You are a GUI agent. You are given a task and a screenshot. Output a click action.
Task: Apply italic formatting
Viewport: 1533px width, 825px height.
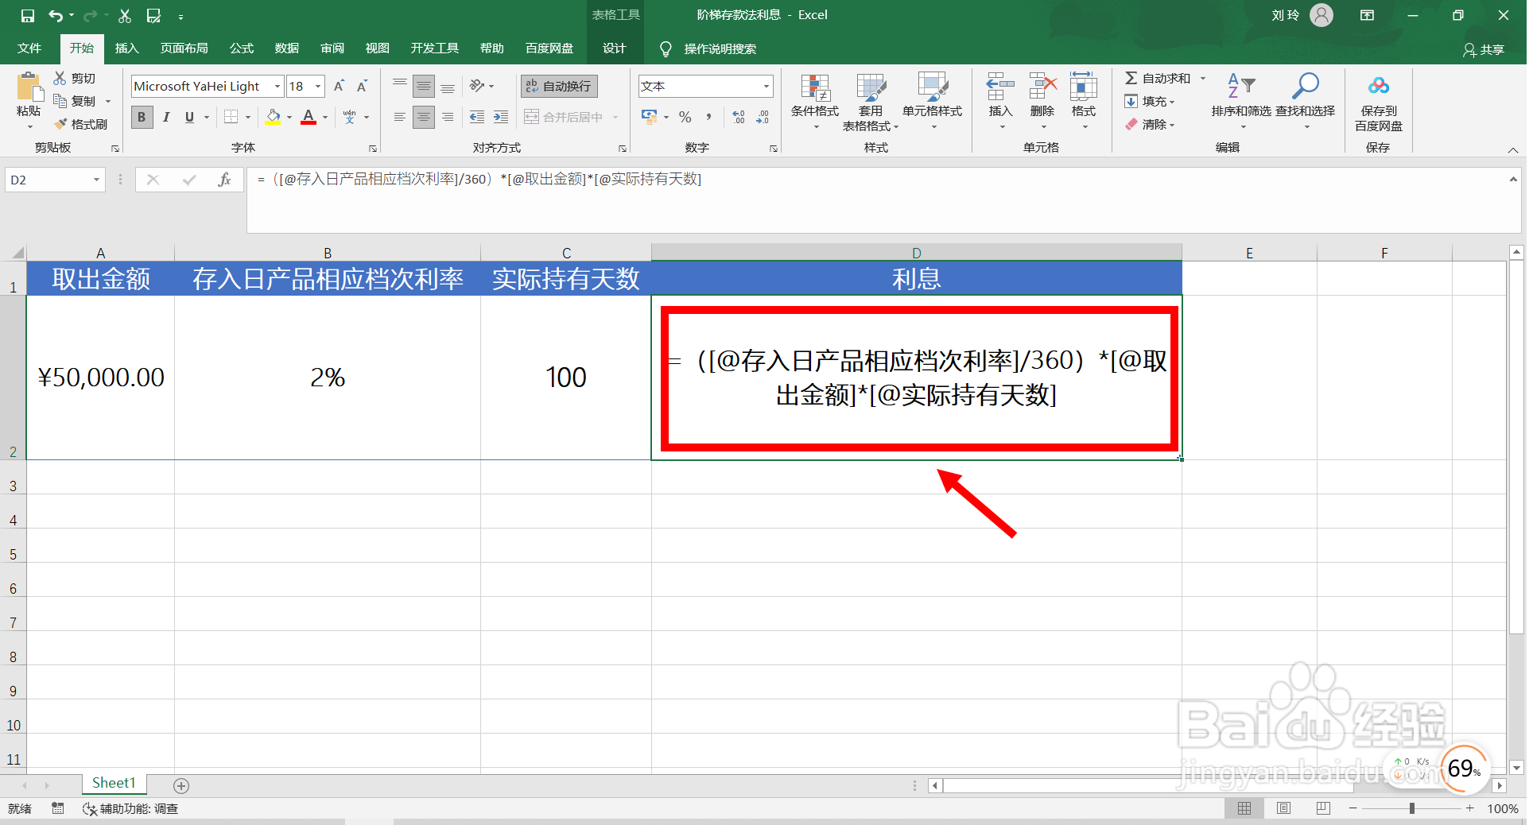(165, 117)
